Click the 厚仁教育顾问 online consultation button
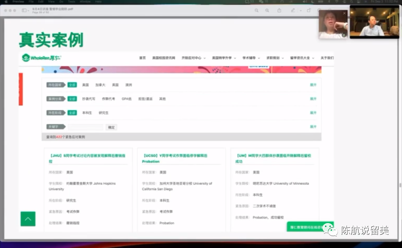This screenshot has width=402, height=248. click(x=307, y=227)
